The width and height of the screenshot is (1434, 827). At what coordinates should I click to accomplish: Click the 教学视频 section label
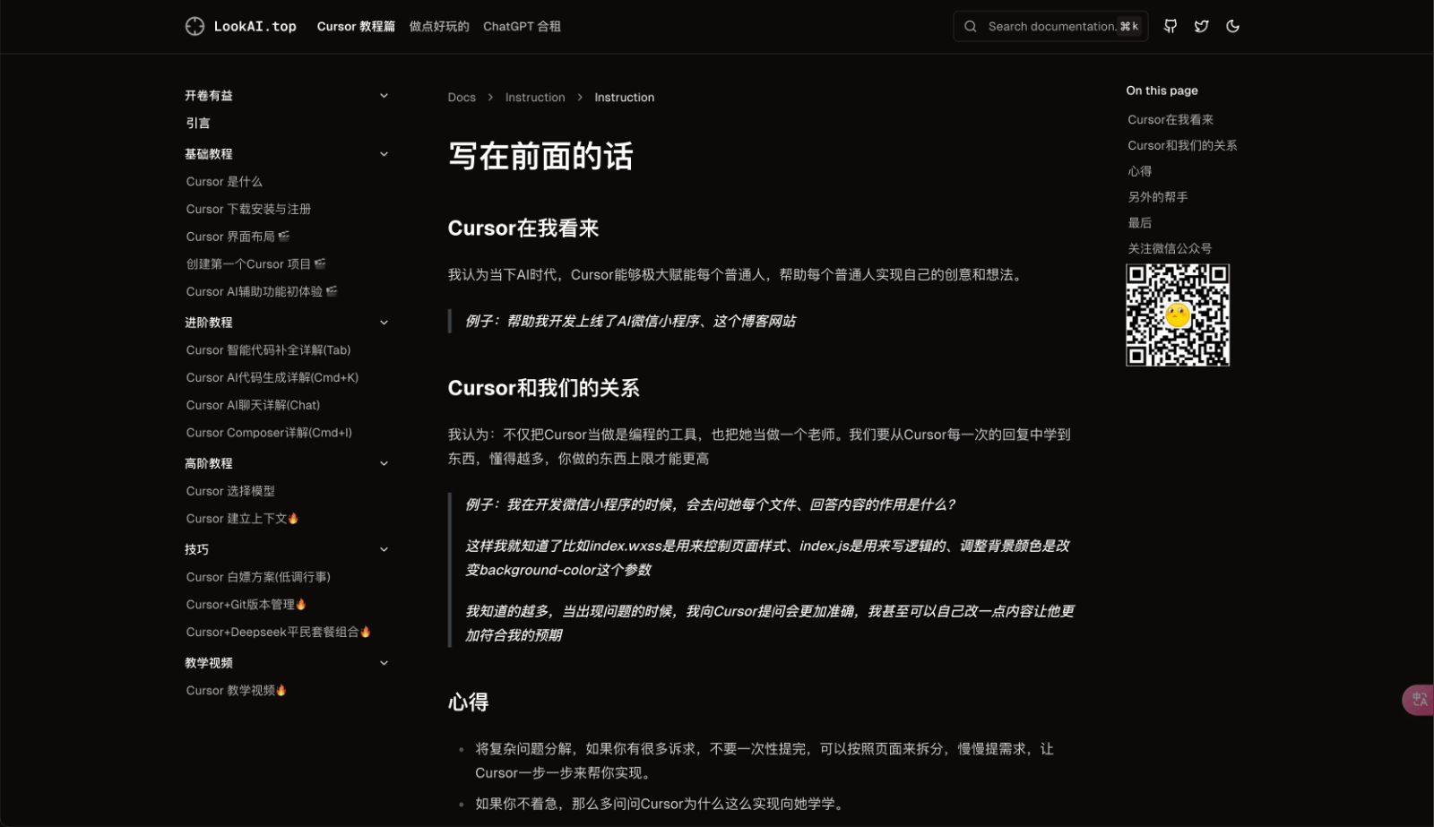pos(209,663)
